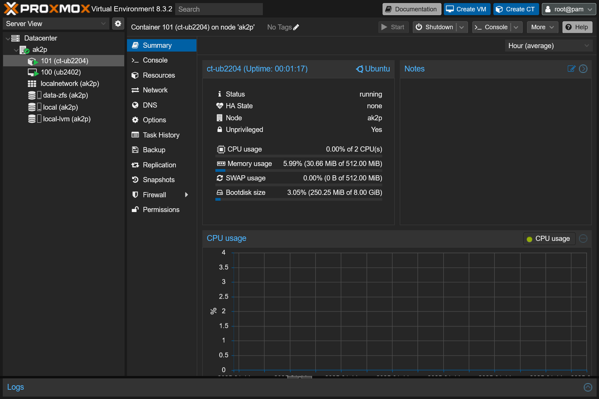Screen dimensions: 599x399
Task: Click the Create VM button
Action: coord(467,9)
